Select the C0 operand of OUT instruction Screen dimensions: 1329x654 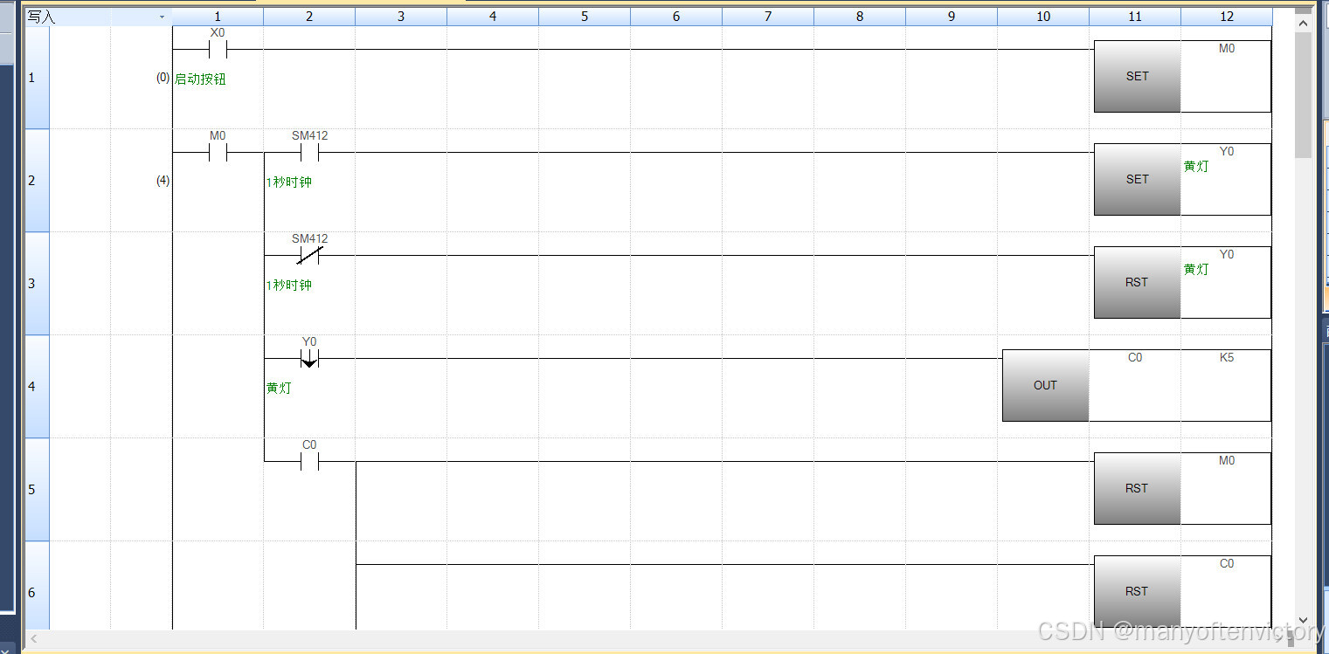tap(1135, 357)
